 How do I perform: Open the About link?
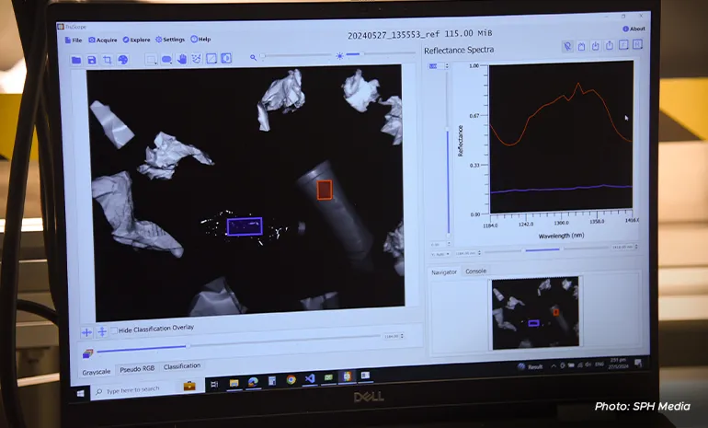[x=634, y=29]
